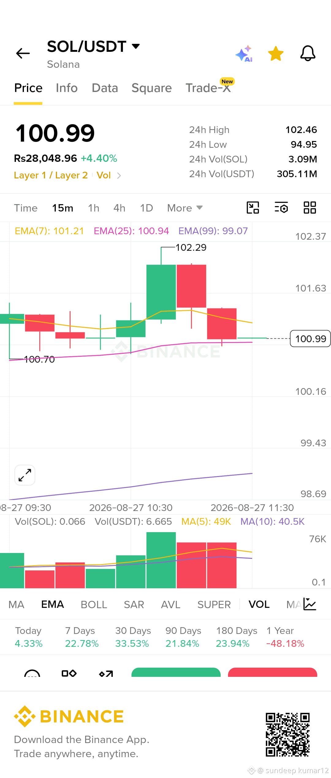Select the Time chart interval
Screen dimensions: 331x778
pyautogui.click(x=26, y=208)
